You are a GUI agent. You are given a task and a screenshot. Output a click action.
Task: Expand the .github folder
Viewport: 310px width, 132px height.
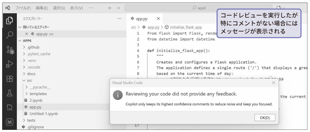[x=71, y=47]
